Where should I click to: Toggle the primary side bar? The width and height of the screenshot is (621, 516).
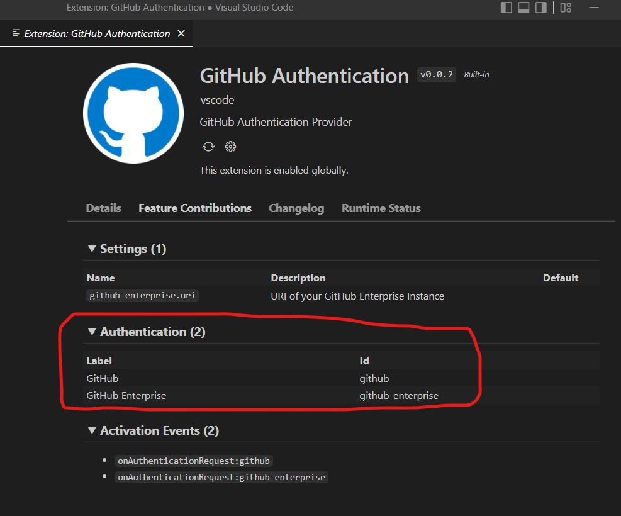coord(506,8)
